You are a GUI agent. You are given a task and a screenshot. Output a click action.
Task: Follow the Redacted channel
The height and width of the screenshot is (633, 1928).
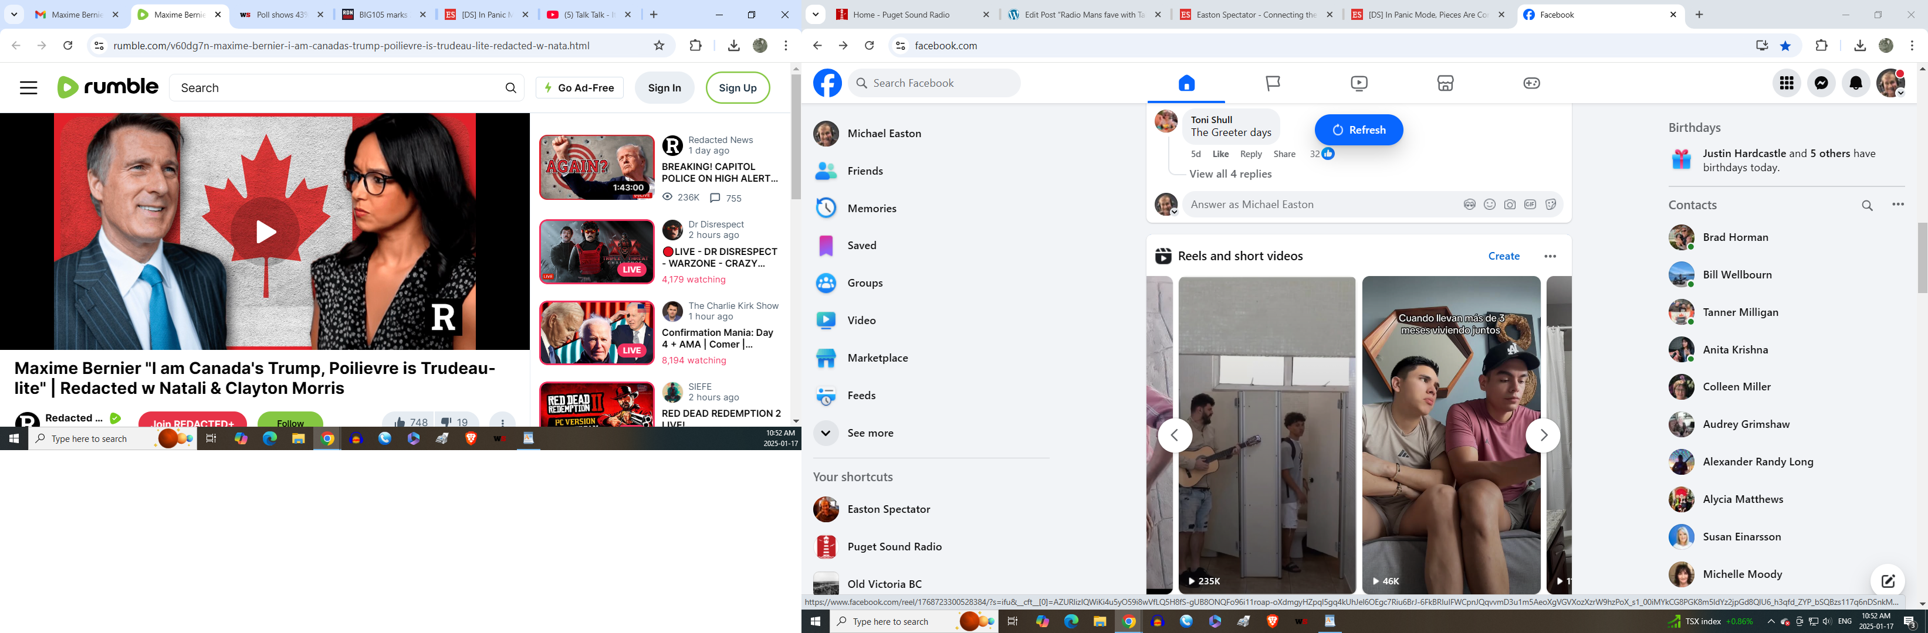tap(290, 421)
